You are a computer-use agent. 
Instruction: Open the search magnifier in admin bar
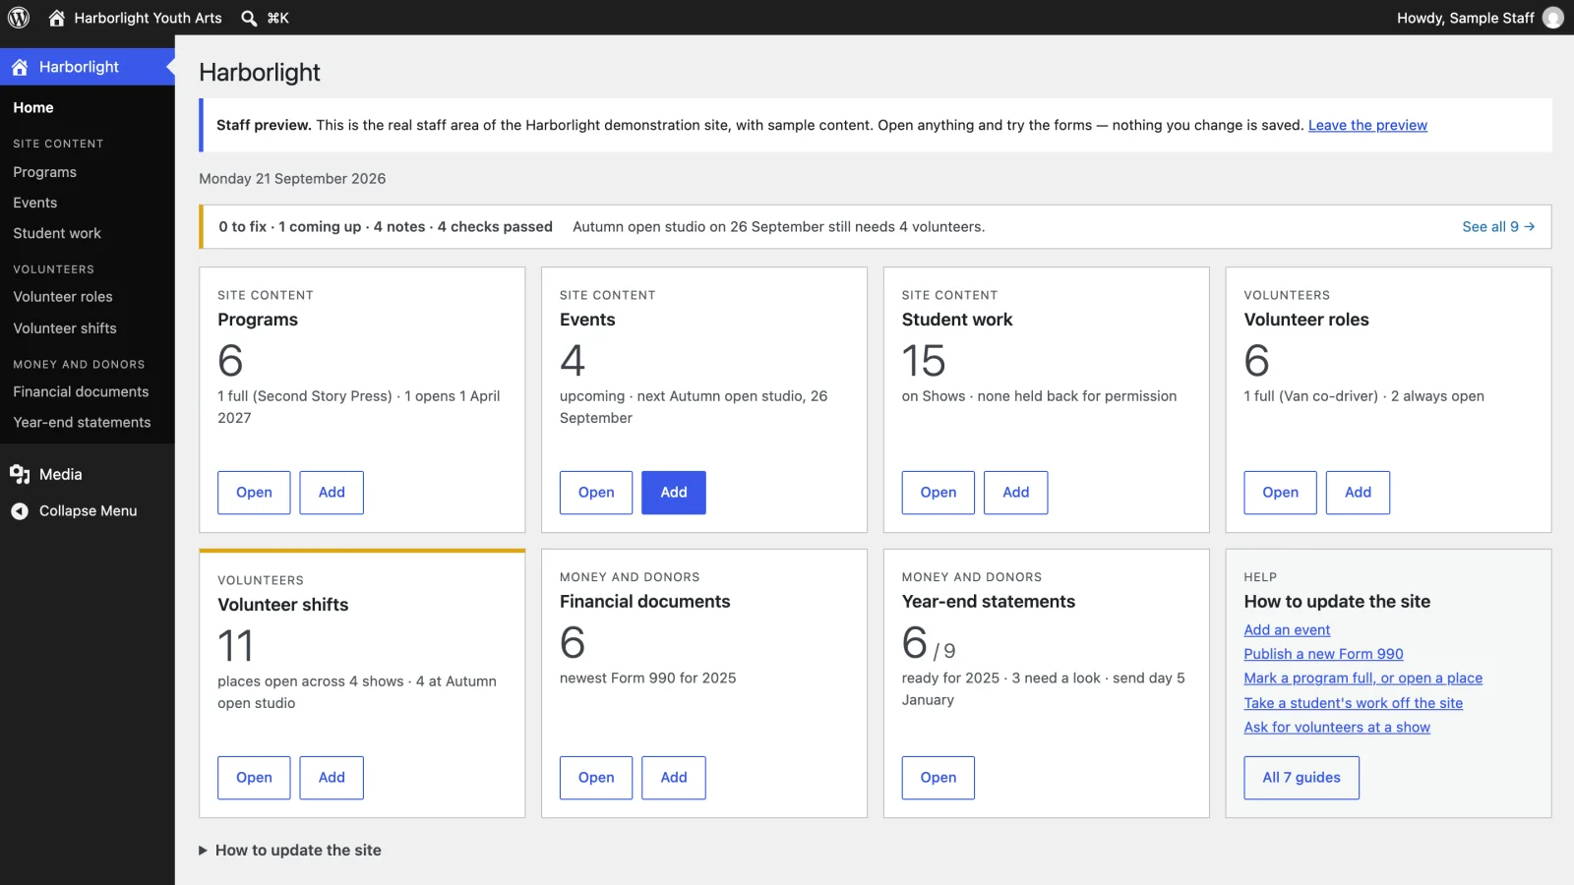[x=249, y=18]
